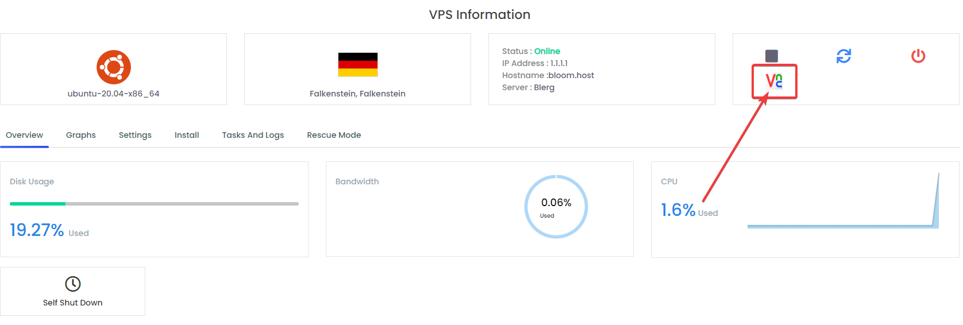Click the bandwidth usage circle gauge
The height and width of the screenshot is (325, 963).
[x=556, y=207]
